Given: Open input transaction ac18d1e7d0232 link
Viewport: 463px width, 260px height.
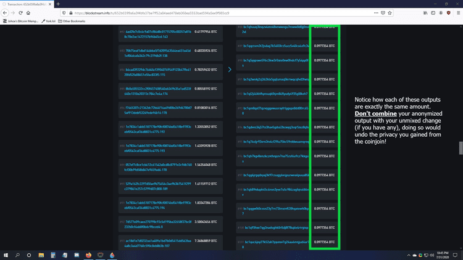Looking at the screenshot, I should 157,243.
